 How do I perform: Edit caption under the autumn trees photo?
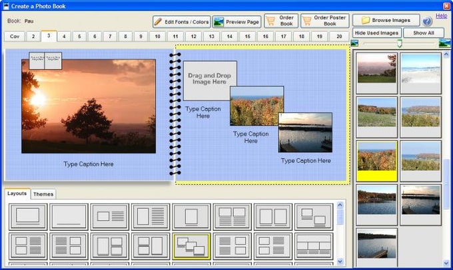pyautogui.click(x=250, y=137)
